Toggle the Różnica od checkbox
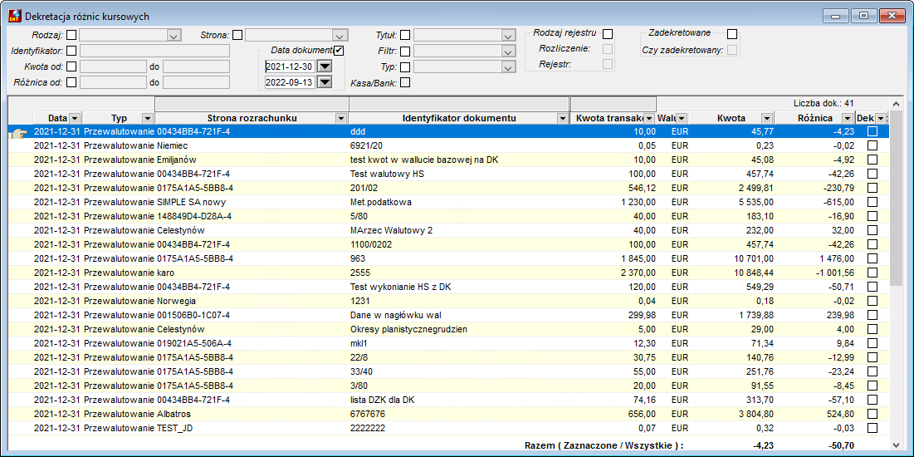The width and height of the screenshot is (914, 457). (71, 82)
